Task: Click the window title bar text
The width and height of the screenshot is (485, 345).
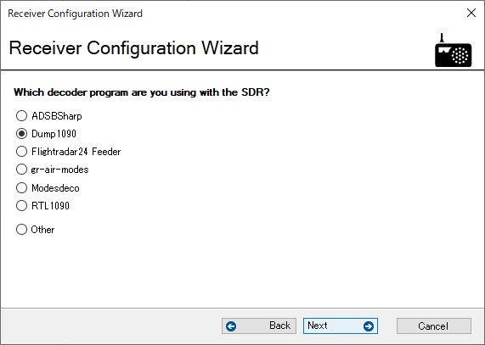Action: [75, 14]
